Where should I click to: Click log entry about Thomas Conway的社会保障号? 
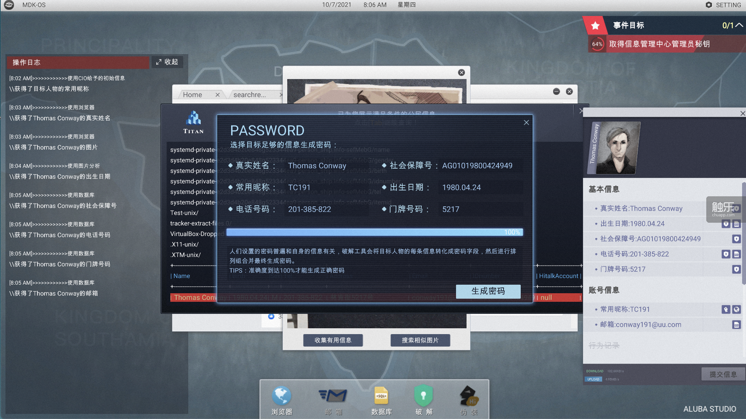[63, 206]
